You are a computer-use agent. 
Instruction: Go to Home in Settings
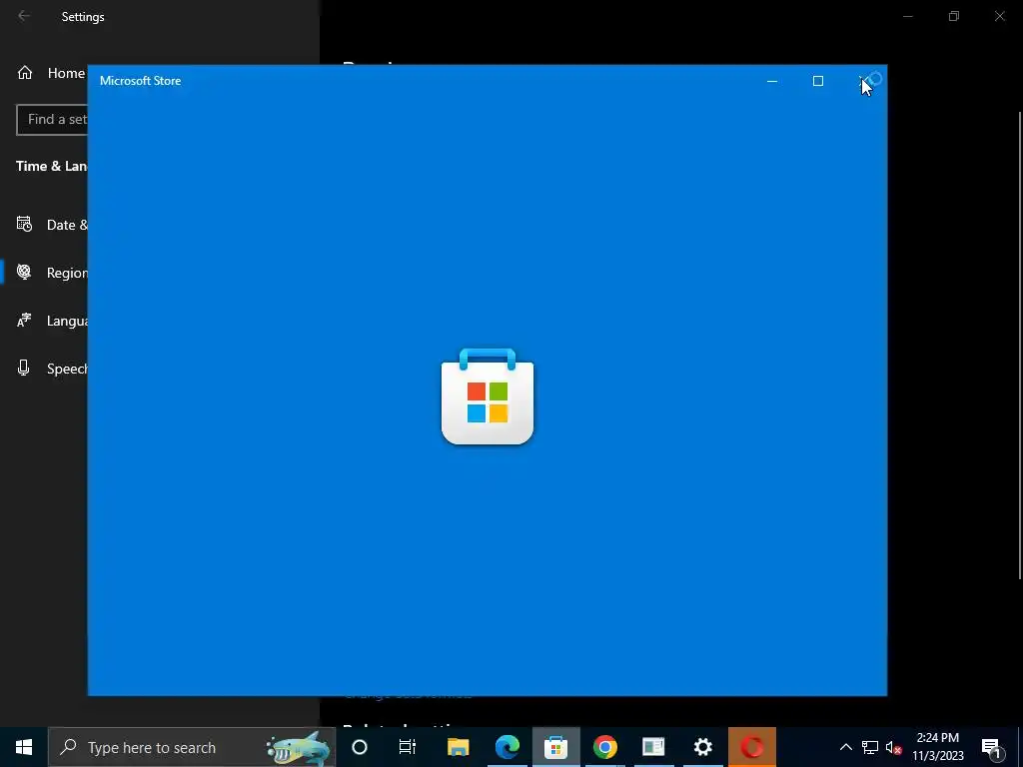(50, 72)
